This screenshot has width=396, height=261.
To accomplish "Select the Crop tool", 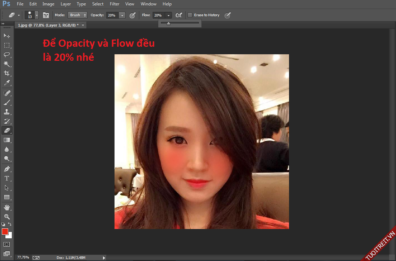I will 6,73.
